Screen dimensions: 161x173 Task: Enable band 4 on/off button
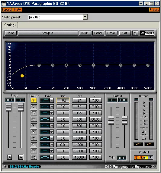[34, 119]
